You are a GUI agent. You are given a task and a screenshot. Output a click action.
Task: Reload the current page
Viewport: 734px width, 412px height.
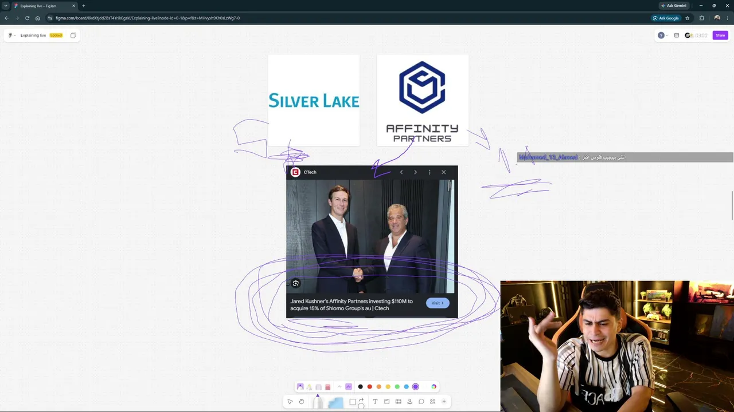(27, 18)
